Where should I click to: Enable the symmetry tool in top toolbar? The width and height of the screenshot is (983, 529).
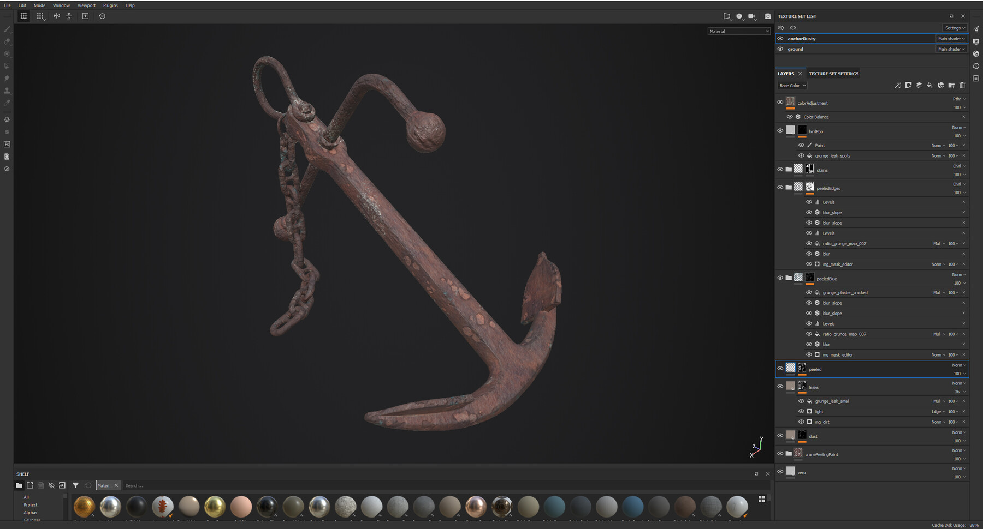tap(56, 16)
